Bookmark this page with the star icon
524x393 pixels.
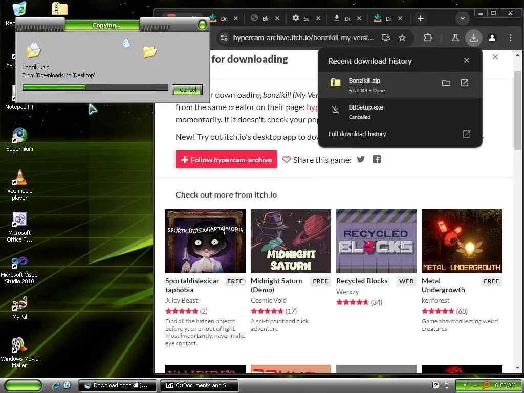pyautogui.click(x=402, y=38)
